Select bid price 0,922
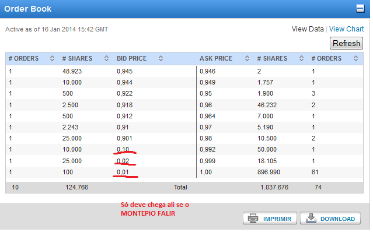The width and height of the screenshot is (373, 232). (x=124, y=94)
